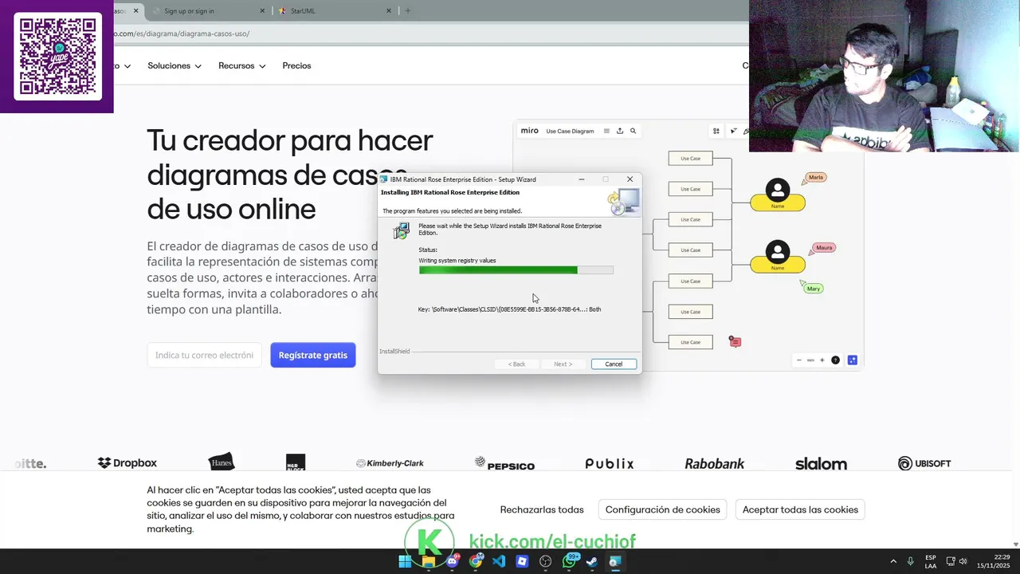This screenshot has height=574, width=1020.
Task: Open OBS Studio from the taskbar
Action: click(x=546, y=561)
